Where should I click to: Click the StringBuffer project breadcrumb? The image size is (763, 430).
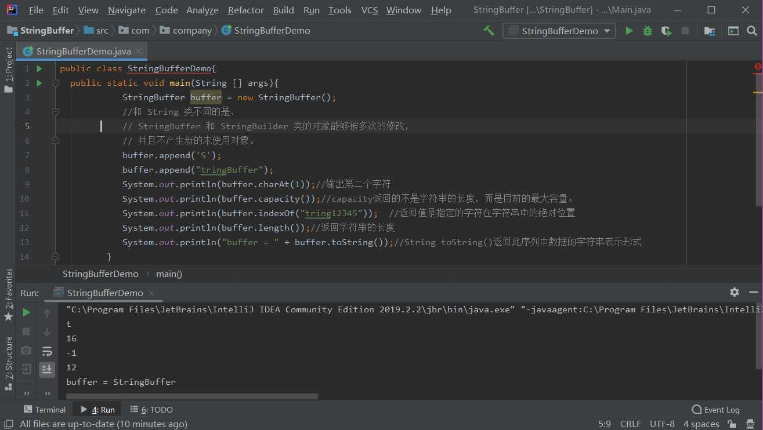[x=41, y=30]
